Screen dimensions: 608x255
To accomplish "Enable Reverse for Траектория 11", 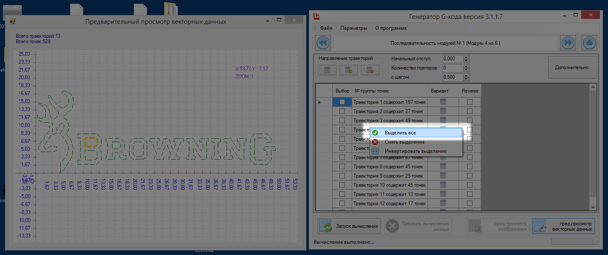I will (470, 194).
